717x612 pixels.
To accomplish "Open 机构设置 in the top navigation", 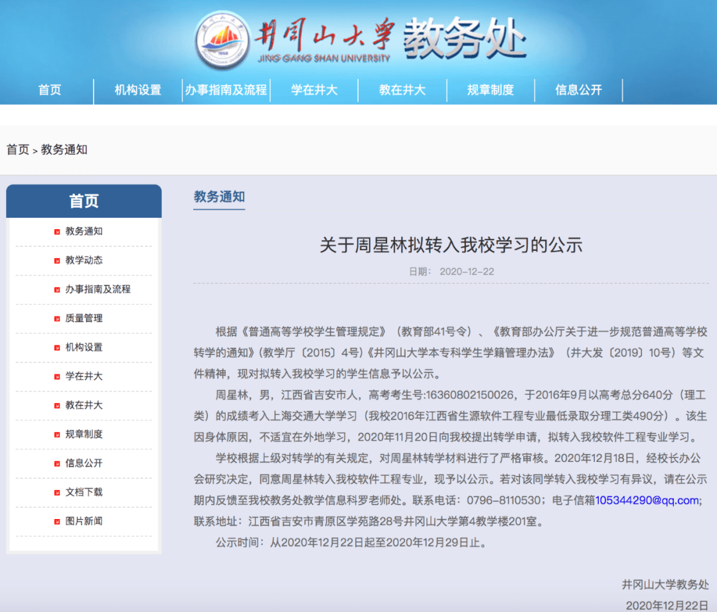I will pos(137,91).
